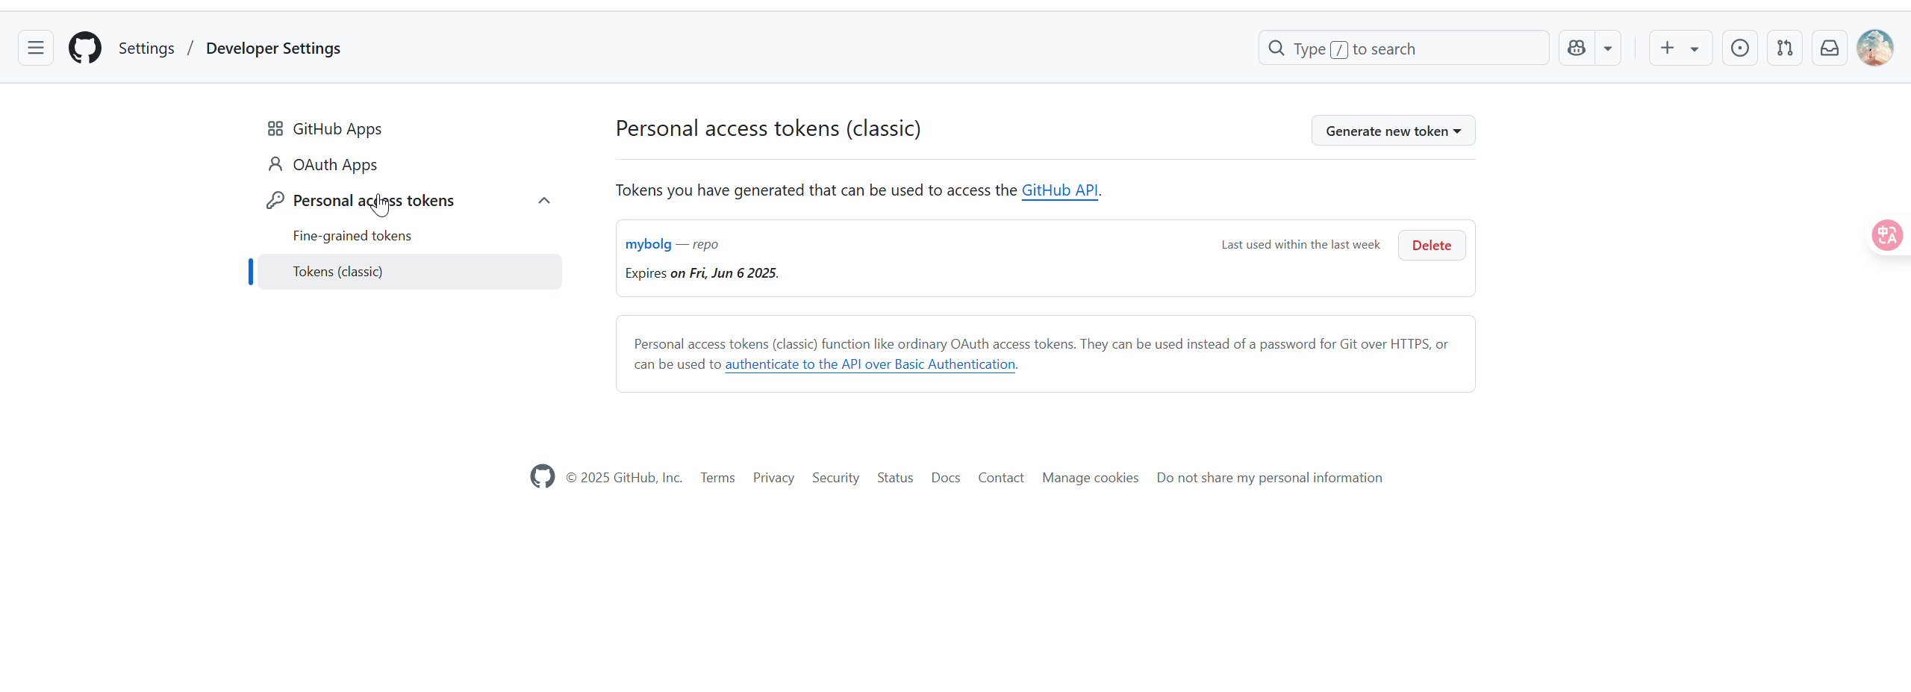This screenshot has height=692, width=1911.
Task: Open the Pull requests icon
Action: click(x=1785, y=49)
